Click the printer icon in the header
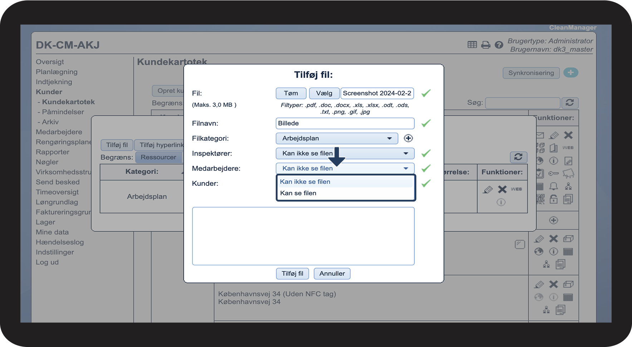This screenshot has width=632, height=347. pyautogui.click(x=485, y=45)
